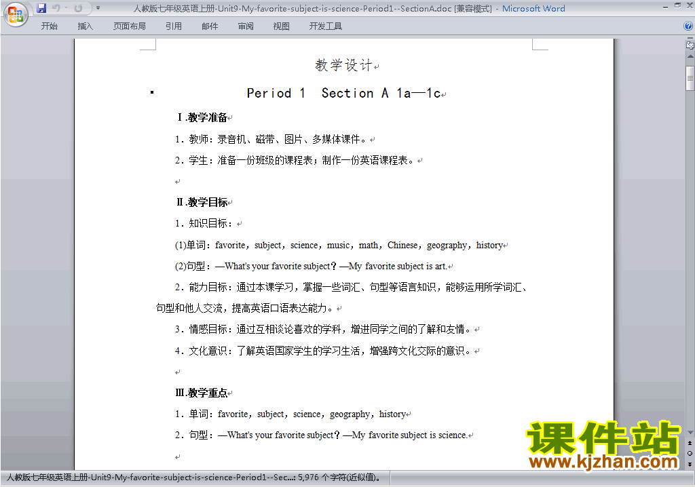695x487 pixels.
Task: Open the 邮件 ribbon tab
Action: click(210, 26)
